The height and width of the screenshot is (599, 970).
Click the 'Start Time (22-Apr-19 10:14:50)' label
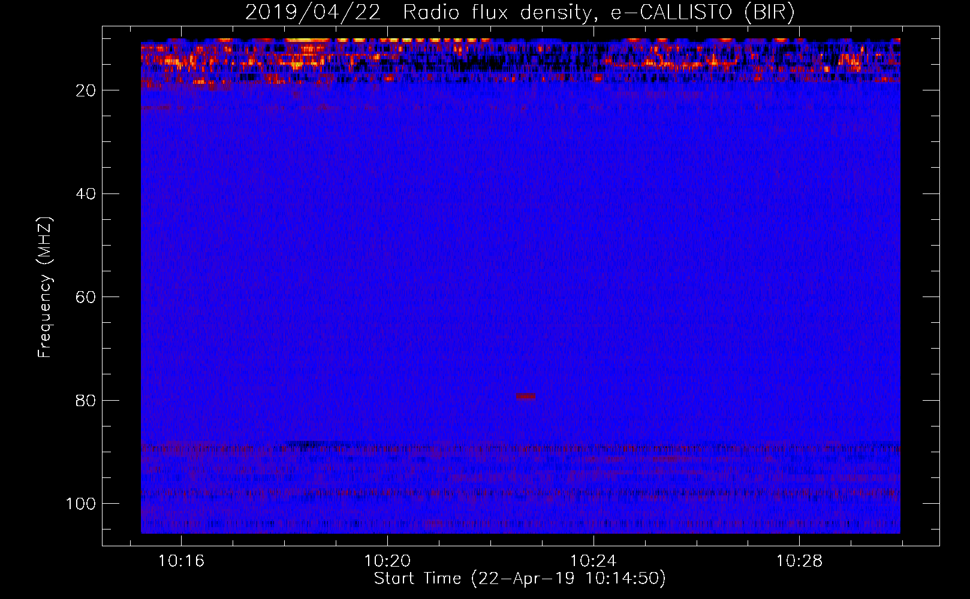click(x=520, y=579)
